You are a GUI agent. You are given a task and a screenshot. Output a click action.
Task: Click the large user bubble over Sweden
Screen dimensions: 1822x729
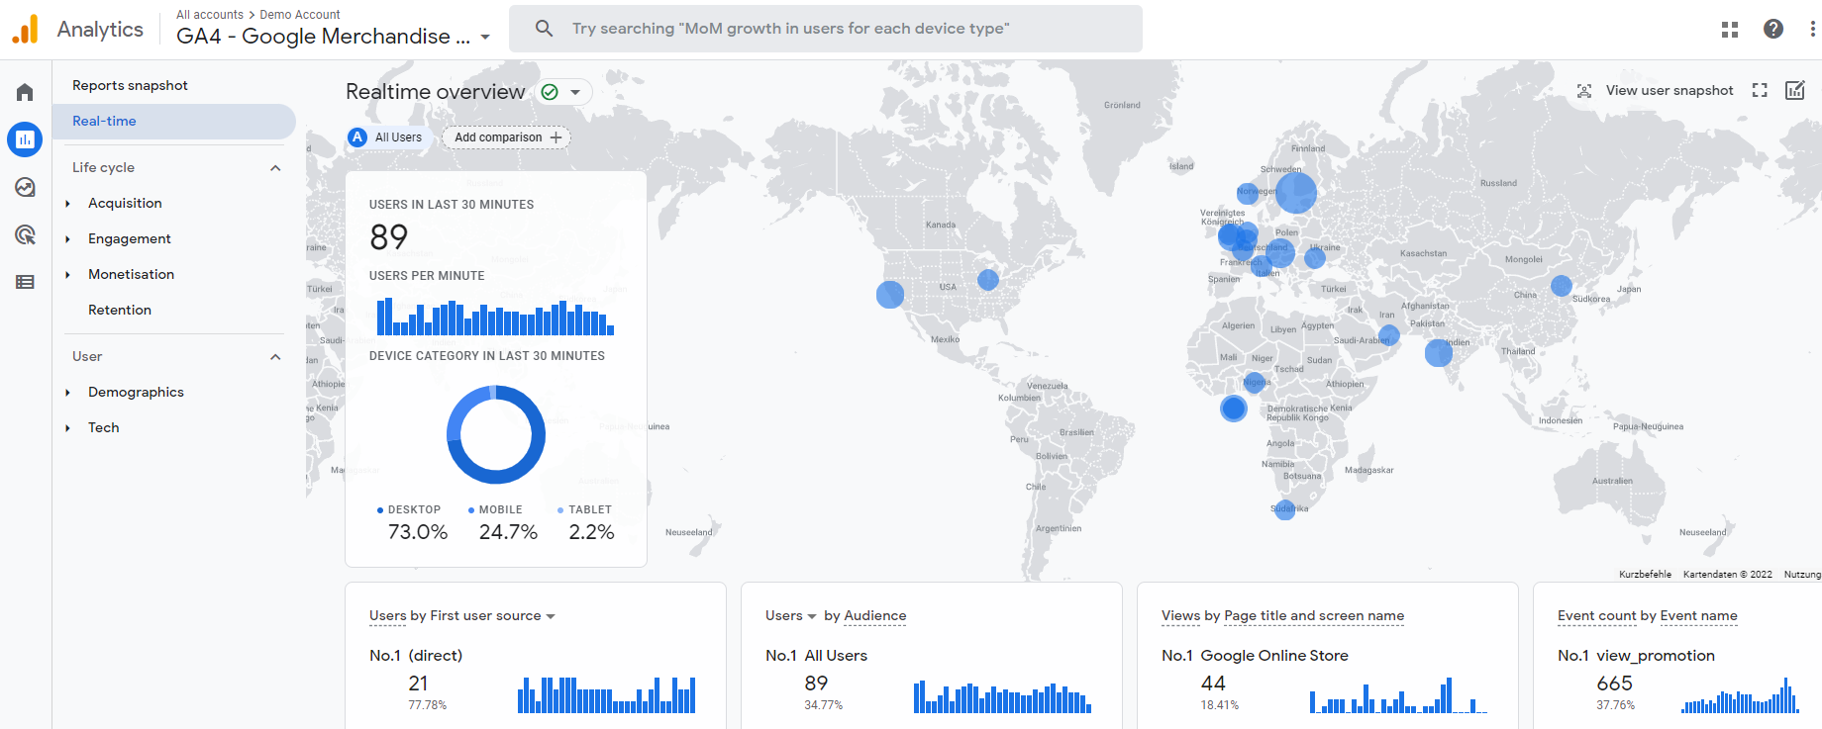point(1295,193)
